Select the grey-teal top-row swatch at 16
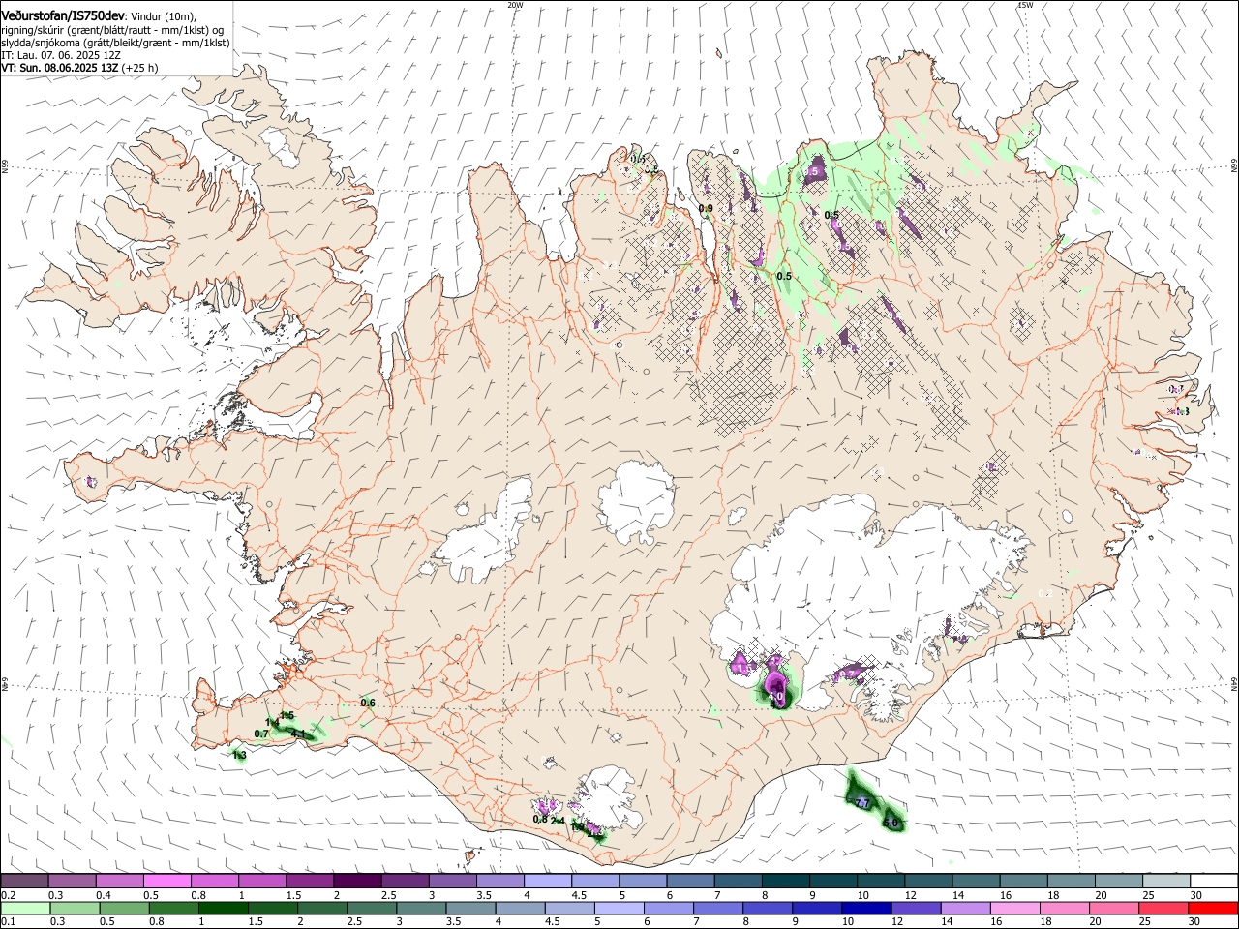Viewport: 1239px width, 929px height. click(1023, 882)
